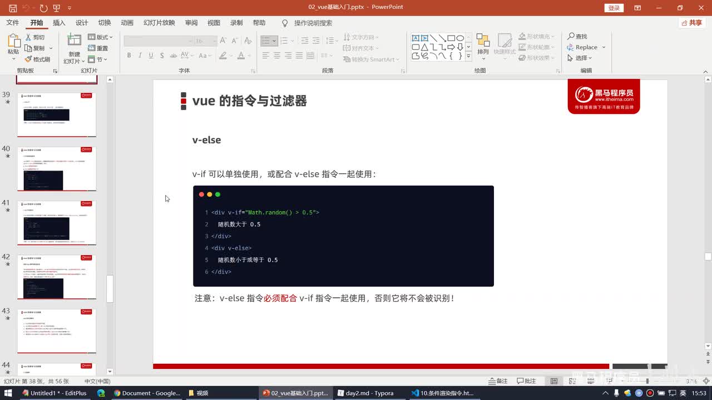Switch to Insert (插入) tab
The image size is (712, 400).
coord(59,23)
